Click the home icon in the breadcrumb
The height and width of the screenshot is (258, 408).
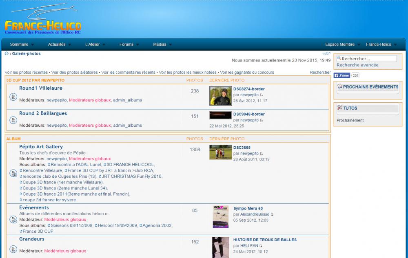pyautogui.click(x=7, y=53)
